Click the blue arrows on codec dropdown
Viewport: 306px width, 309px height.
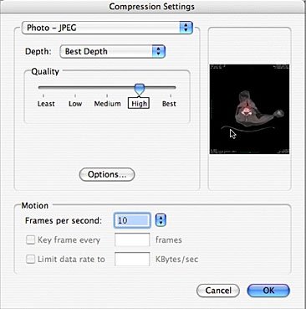coord(186,28)
